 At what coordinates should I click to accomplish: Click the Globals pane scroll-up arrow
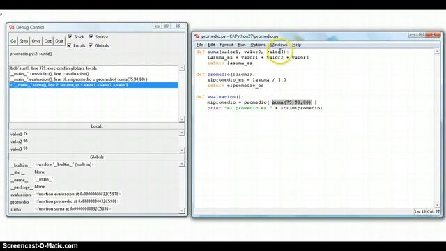pos(182,164)
